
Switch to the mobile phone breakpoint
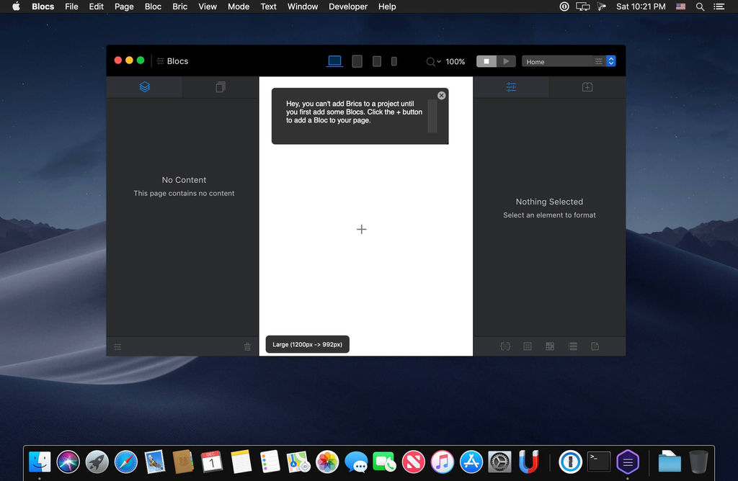click(x=394, y=61)
